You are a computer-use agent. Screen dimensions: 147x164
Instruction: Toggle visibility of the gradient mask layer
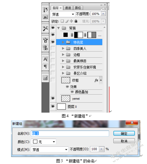[53, 35]
